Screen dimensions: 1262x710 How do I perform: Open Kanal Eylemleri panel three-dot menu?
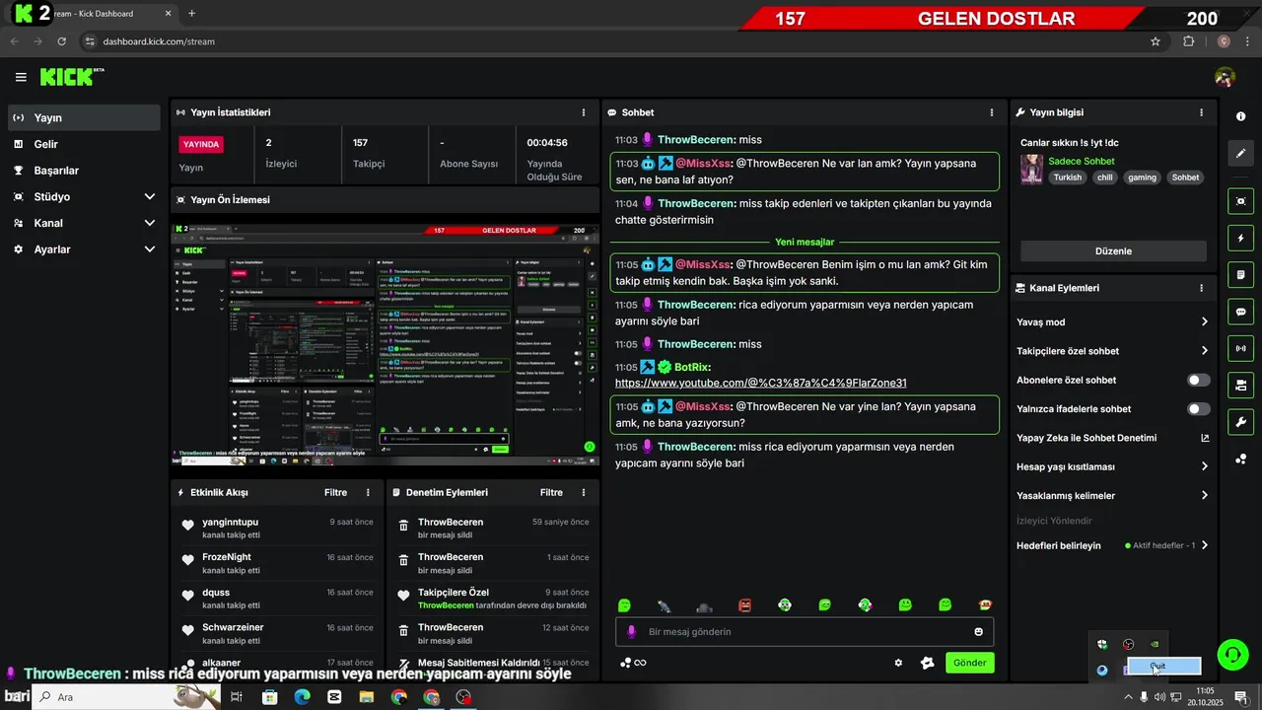[1201, 288]
